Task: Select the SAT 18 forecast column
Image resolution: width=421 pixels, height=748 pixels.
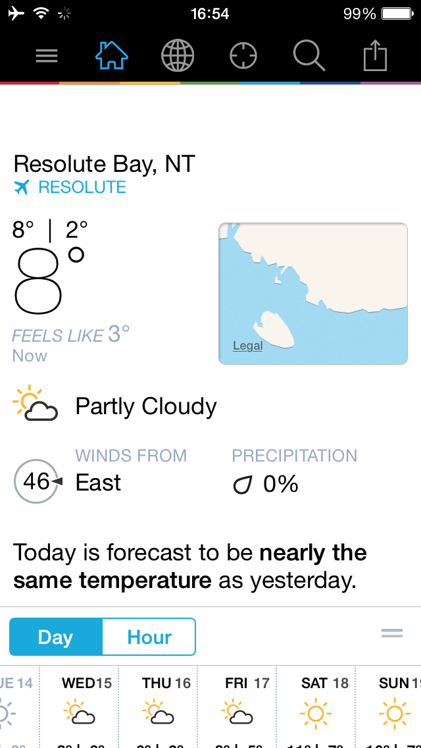Action: point(316,707)
